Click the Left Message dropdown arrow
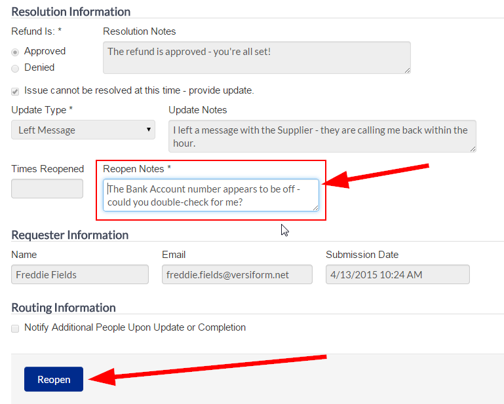The image size is (504, 404). (x=149, y=130)
